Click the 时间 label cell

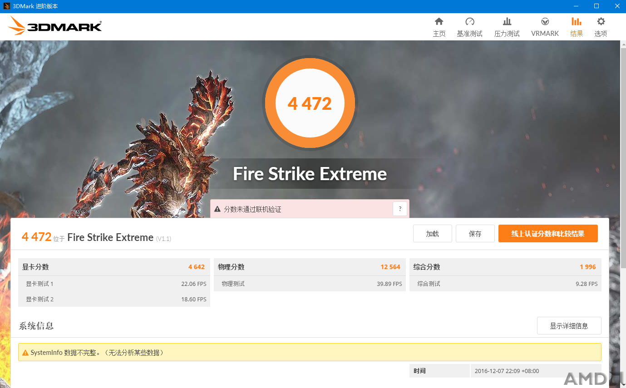439,371
